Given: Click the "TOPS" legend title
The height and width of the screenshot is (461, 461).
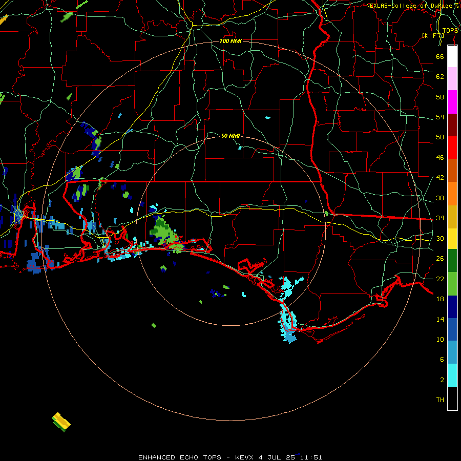Looking at the screenshot, I should 450,31.
